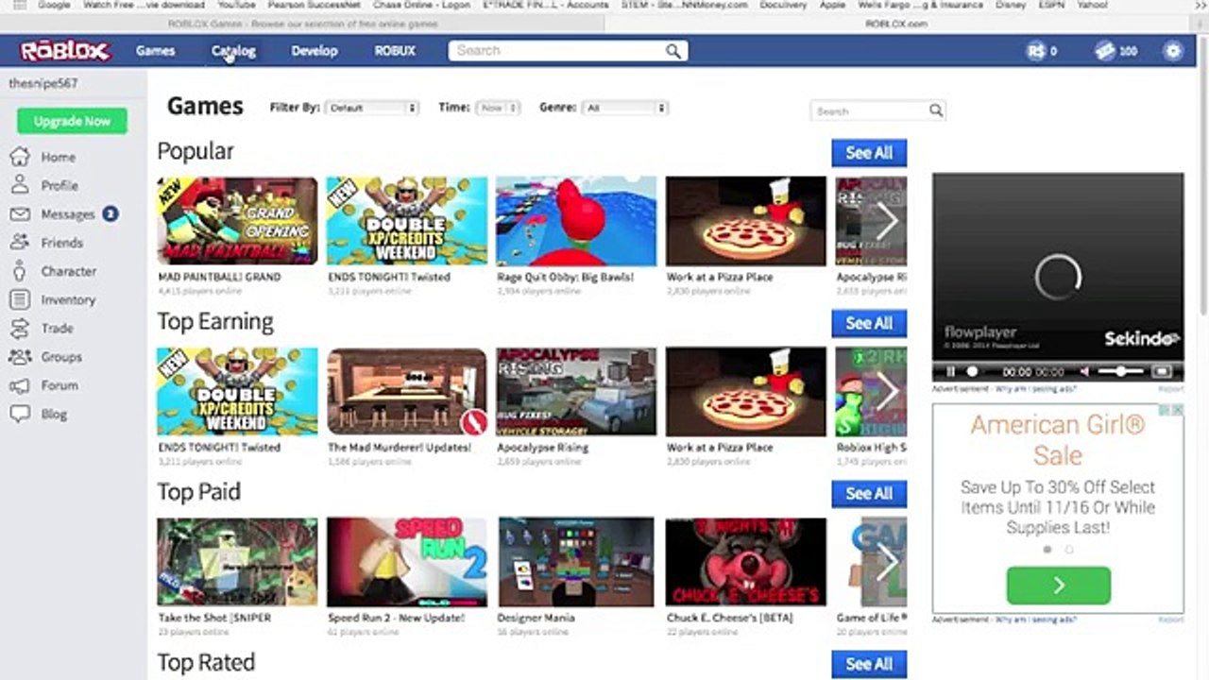Open Speed Run 2 game thumbnail
This screenshot has width=1209, height=680.
point(407,562)
